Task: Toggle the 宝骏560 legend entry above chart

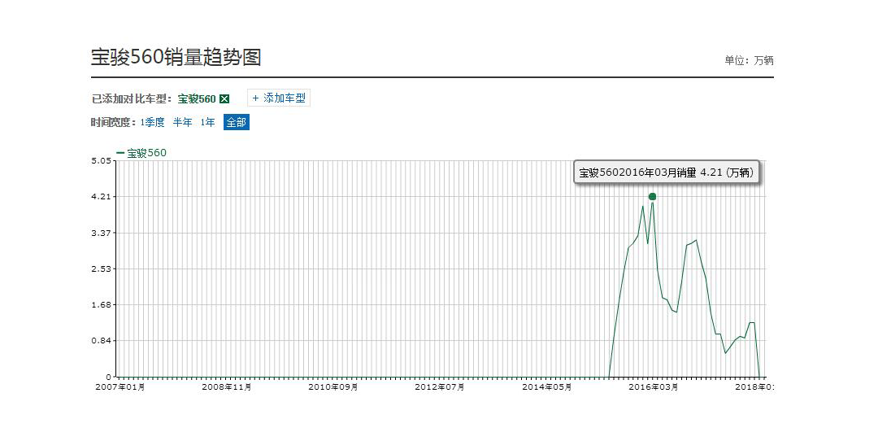Action: (x=142, y=153)
